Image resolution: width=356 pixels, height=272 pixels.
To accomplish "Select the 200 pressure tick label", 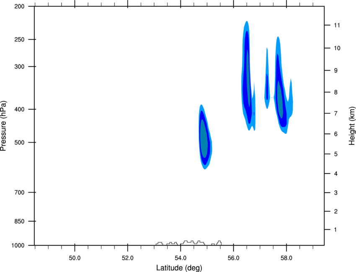I will (19, 6).
